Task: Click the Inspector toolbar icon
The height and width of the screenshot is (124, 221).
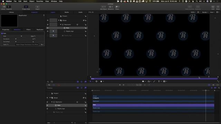Action: point(9,7)
